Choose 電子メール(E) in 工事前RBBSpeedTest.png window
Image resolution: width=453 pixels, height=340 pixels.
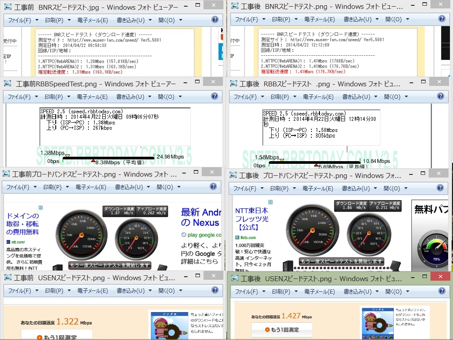(x=92, y=97)
